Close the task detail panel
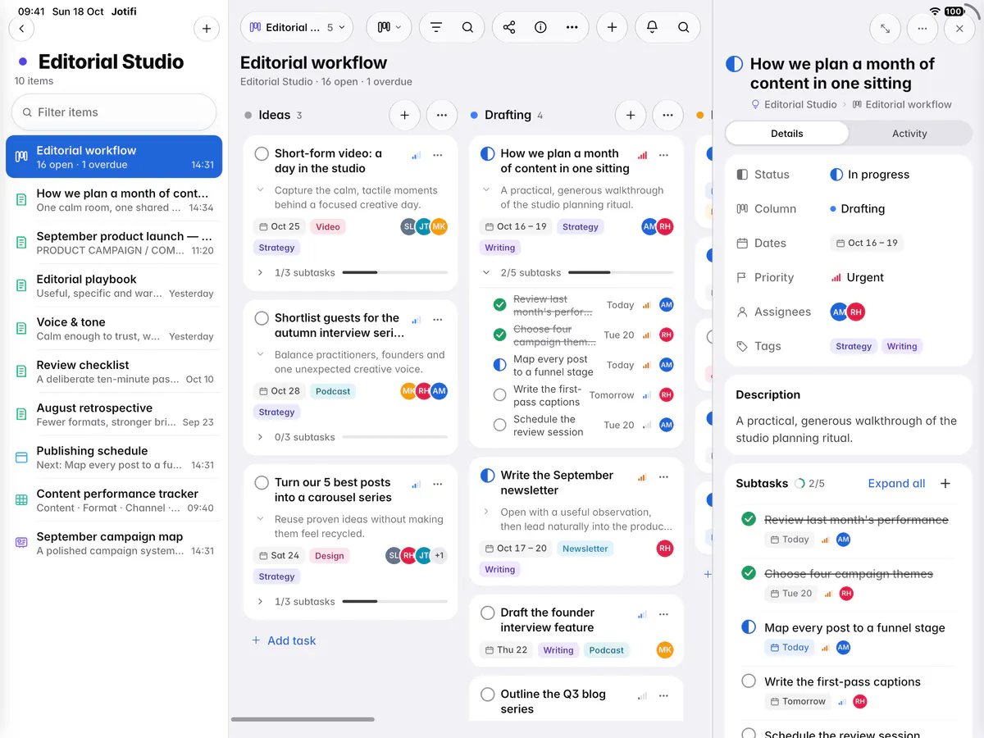This screenshot has width=984, height=738. click(x=959, y=29)
